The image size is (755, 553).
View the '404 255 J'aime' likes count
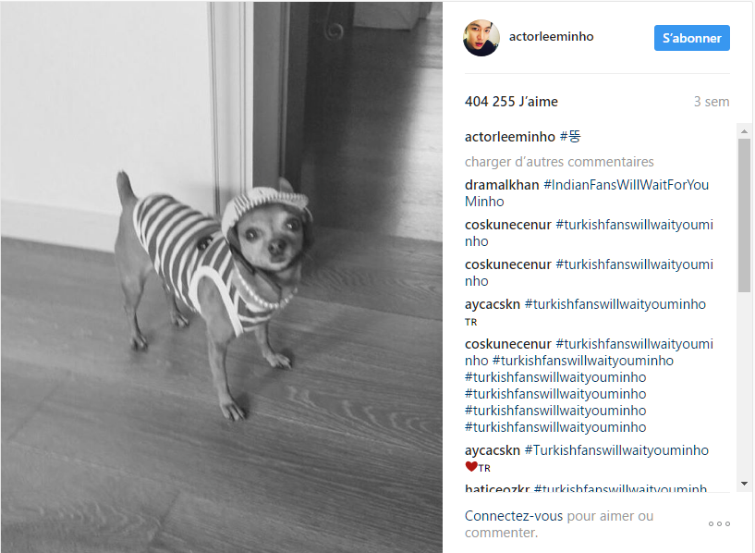[x=511, y=102]
